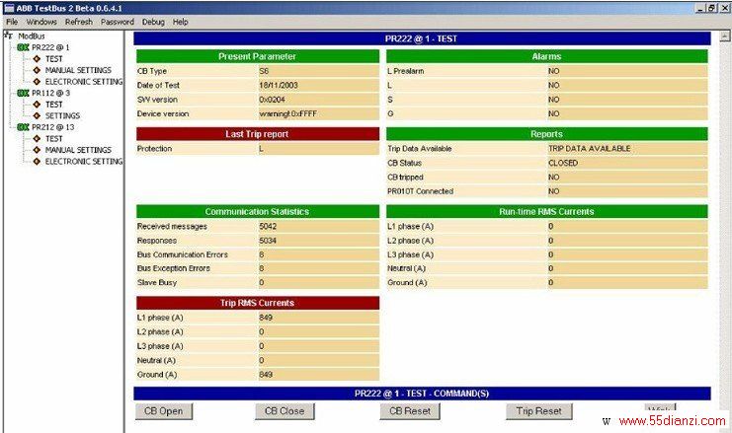Select TEST under PR112 @ 3
This screenshot has height=433, width=732.
pyautogui.click(x=53, y=105)
